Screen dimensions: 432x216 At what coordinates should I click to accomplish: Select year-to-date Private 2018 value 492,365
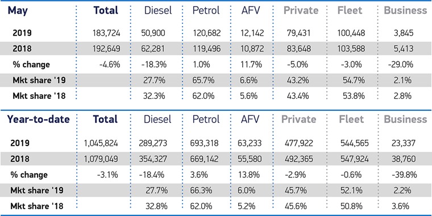coord(298,159)
